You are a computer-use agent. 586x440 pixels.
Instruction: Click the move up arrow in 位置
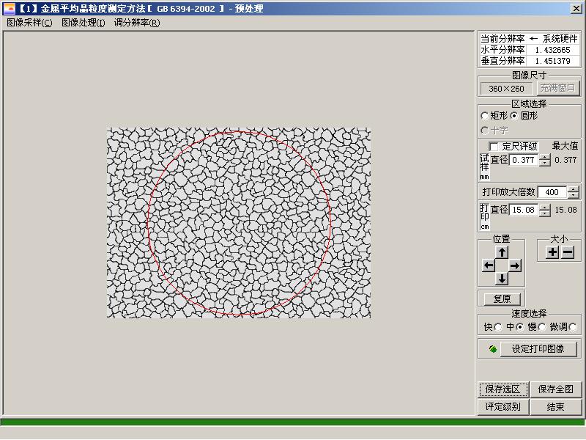(x=502, y=252)
